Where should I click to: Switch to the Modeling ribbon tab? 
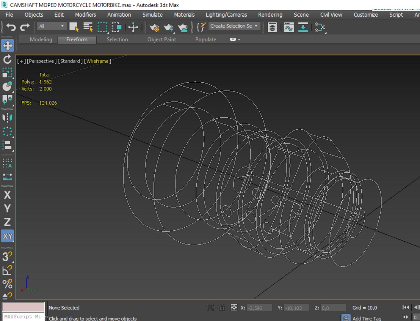41,40
